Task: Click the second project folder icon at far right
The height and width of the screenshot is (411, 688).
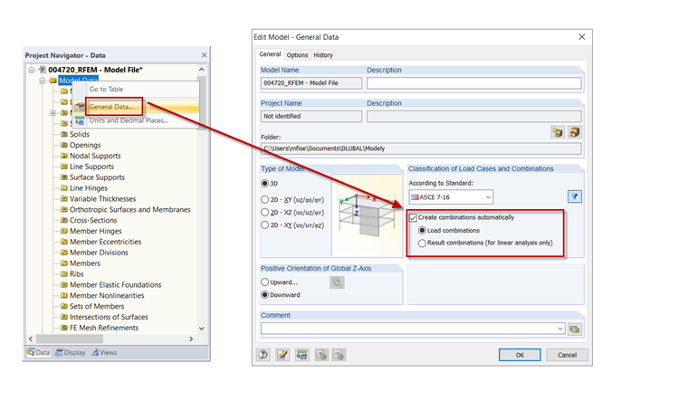Action: pos(575,132)
